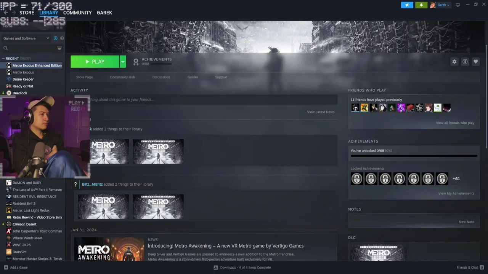Image resolution: width=488 pixels, height=274 pixels.
Task: Click the sidebar search magnifier icon
Action: [6, 48]
